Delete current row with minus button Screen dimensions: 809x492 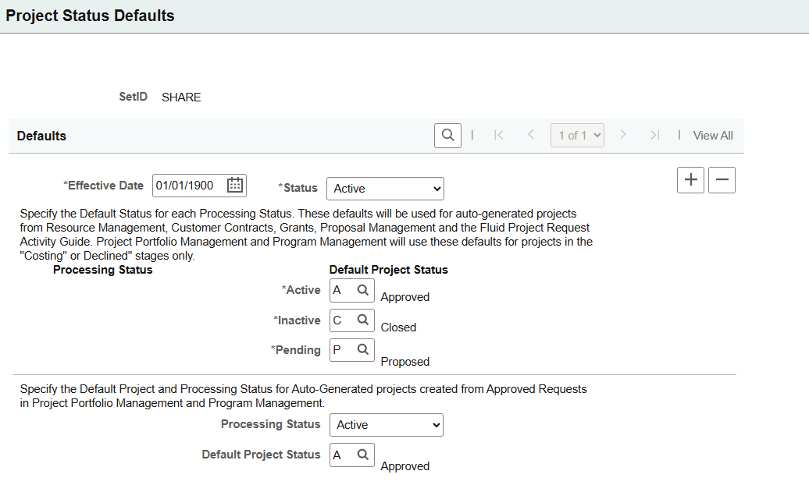(722, 179)
